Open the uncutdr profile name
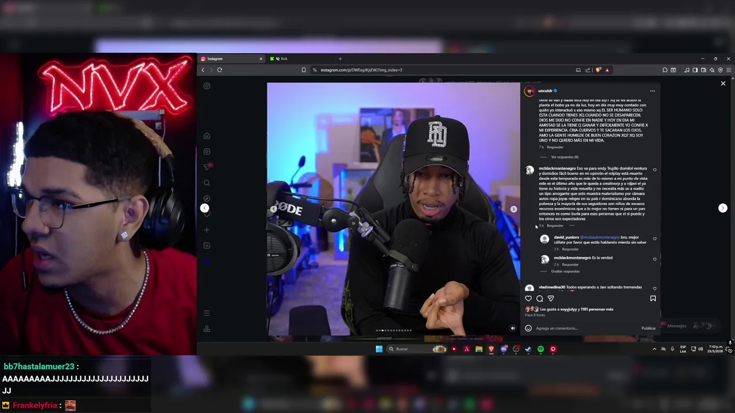Screen dimensions: 735x413 (545, 91)
